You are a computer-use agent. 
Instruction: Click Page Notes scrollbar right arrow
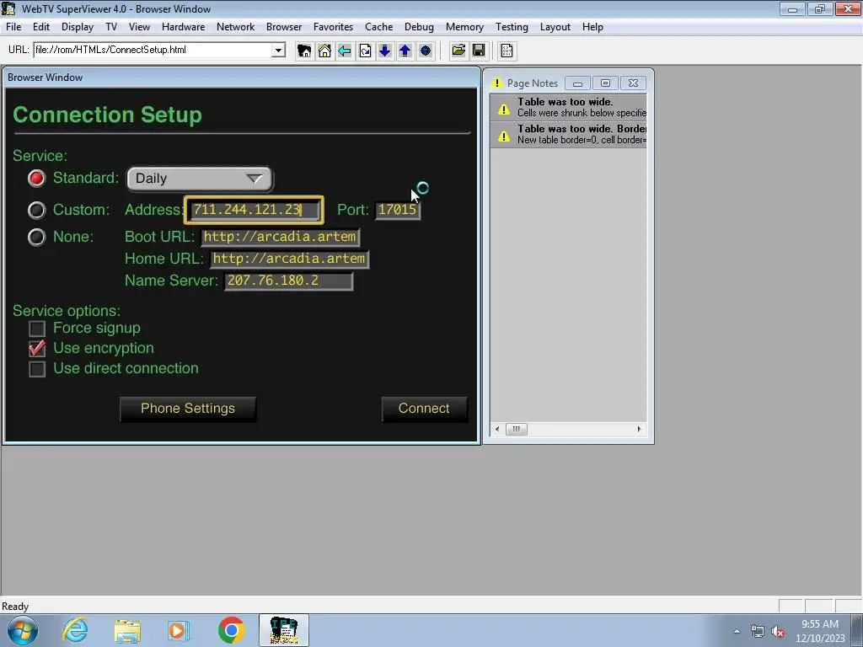639,429
